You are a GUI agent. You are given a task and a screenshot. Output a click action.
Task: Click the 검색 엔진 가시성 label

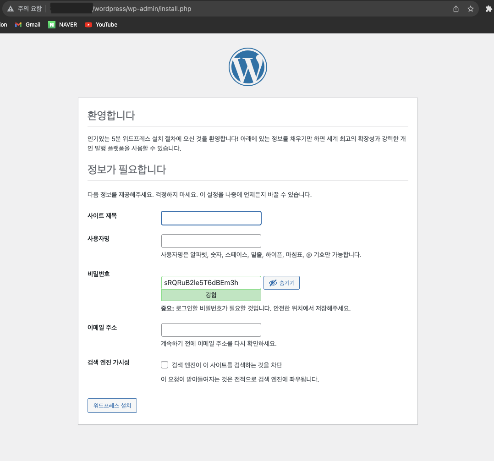pos(108,362)
